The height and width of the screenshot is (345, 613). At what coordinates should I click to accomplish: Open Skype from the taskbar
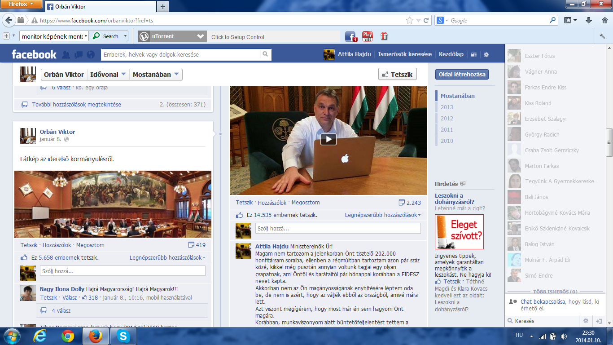(123, 336)
